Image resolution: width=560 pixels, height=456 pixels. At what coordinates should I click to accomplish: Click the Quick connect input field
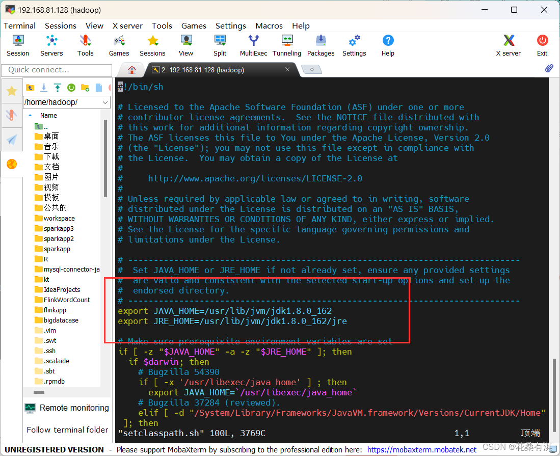click(x=56, y=70)
